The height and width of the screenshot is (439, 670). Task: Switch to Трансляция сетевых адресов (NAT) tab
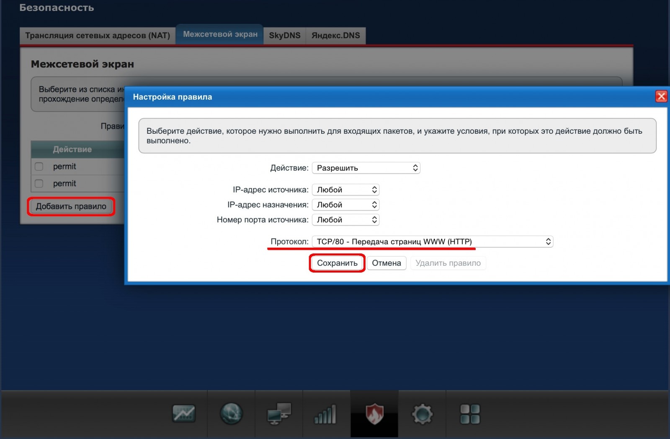pos(98,36)
